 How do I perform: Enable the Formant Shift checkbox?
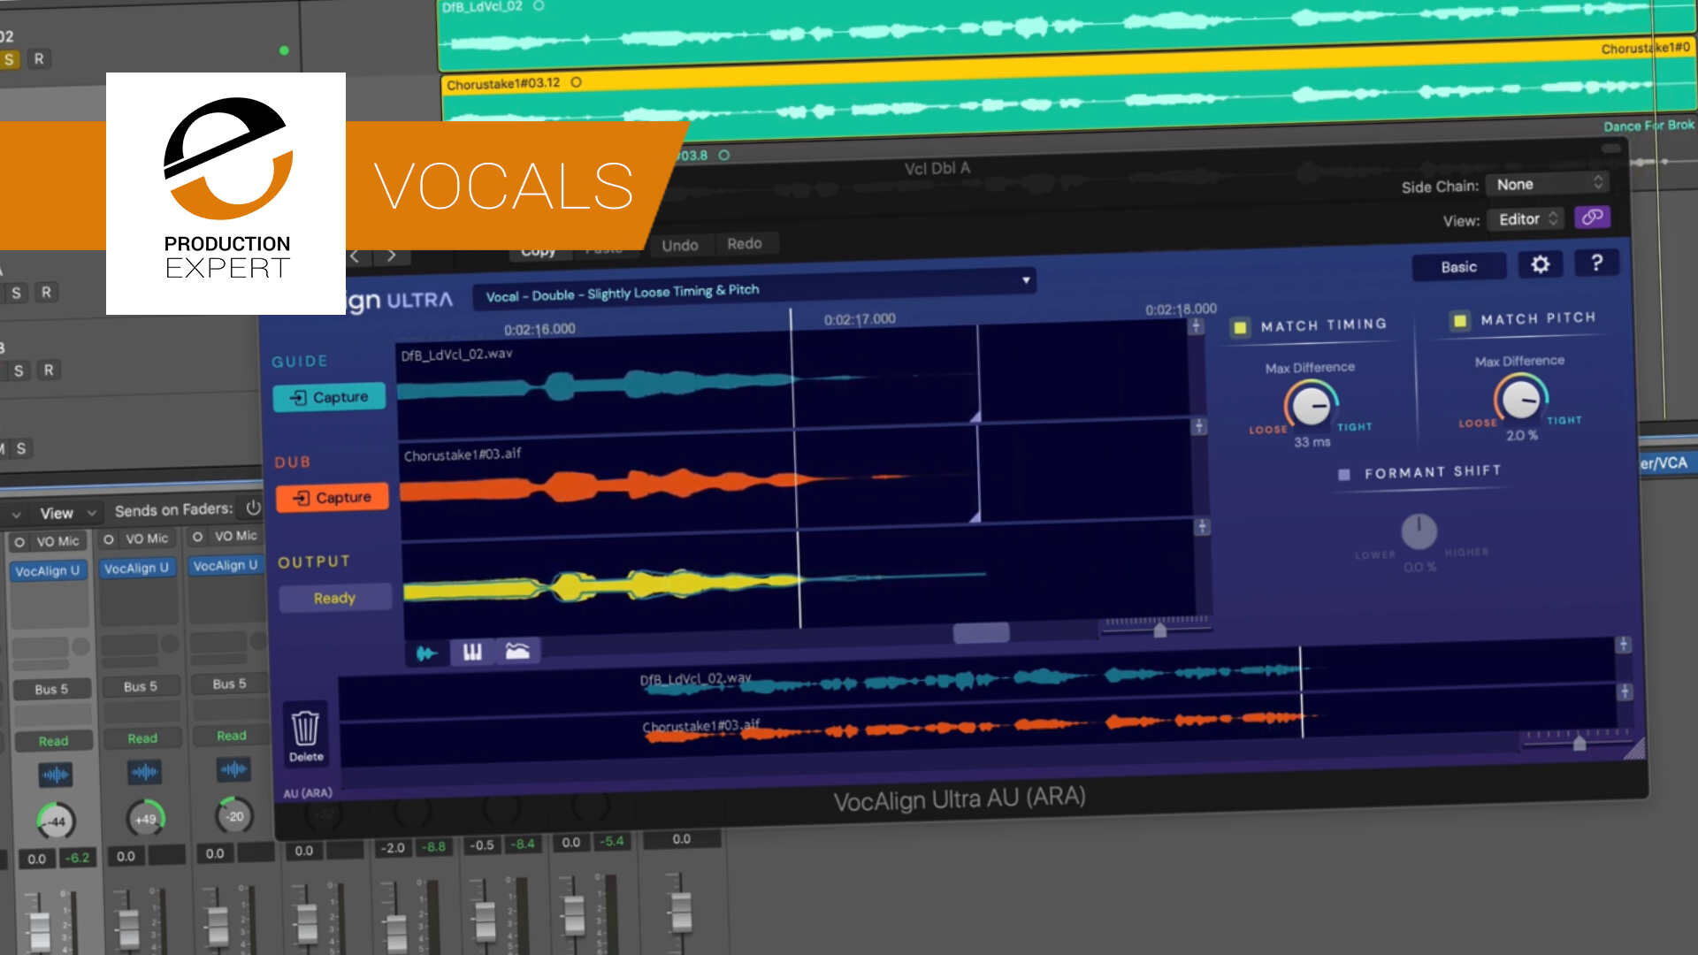pyautogui.click(x=1344, y=475)
